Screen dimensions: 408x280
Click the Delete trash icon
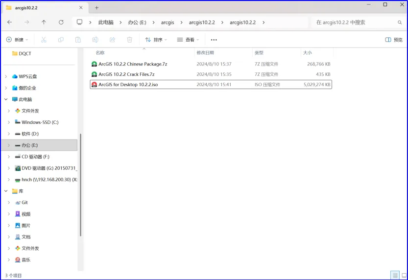coord(129,40)
